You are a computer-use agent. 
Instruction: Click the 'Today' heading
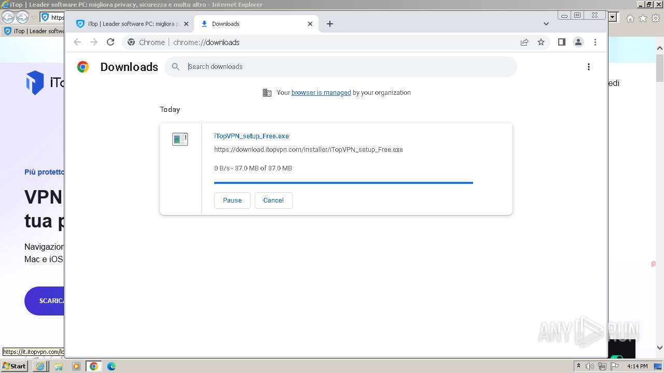coord(170,110)
